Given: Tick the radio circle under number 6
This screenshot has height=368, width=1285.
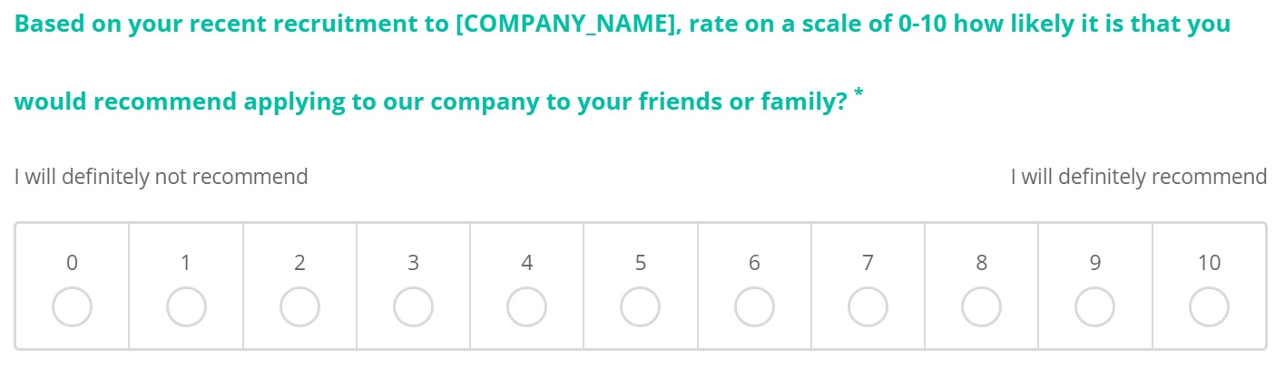Looking at the screenshot, I should (754, 307).
